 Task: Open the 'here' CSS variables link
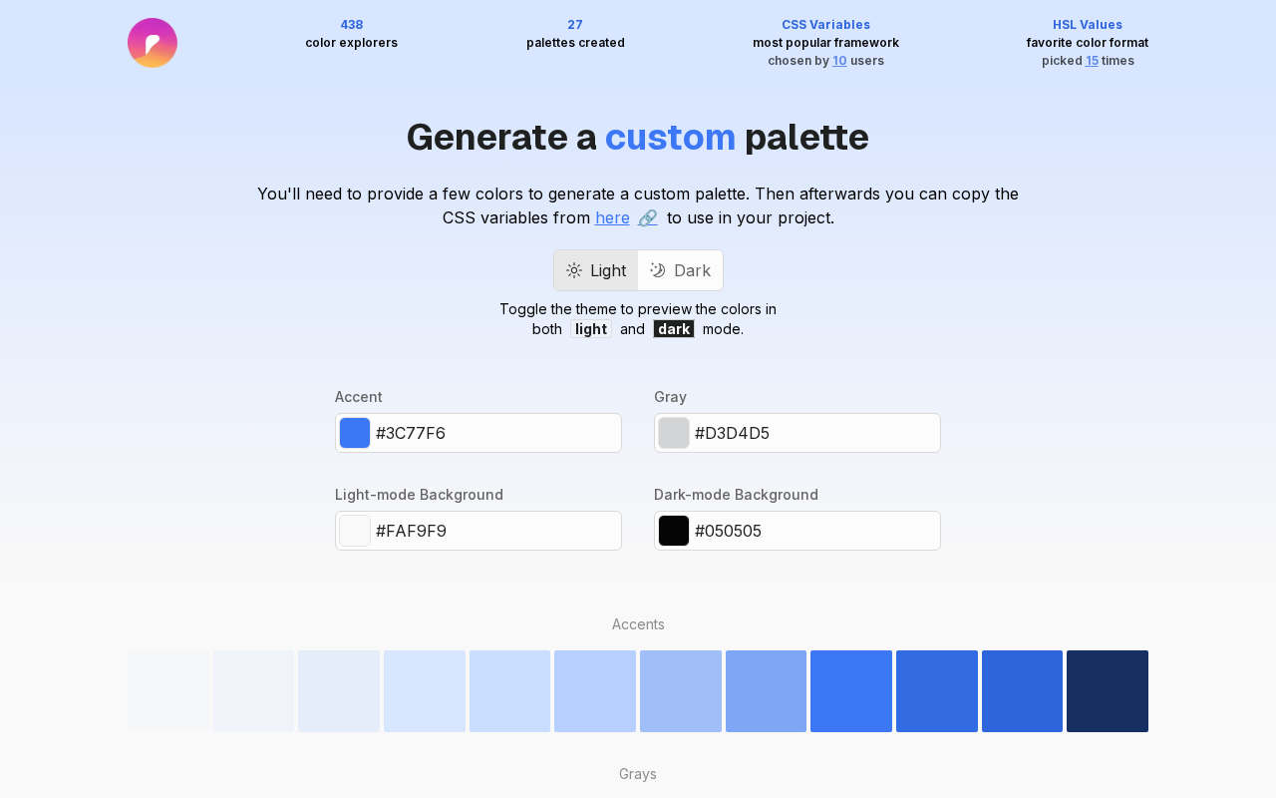click(612, 217)
